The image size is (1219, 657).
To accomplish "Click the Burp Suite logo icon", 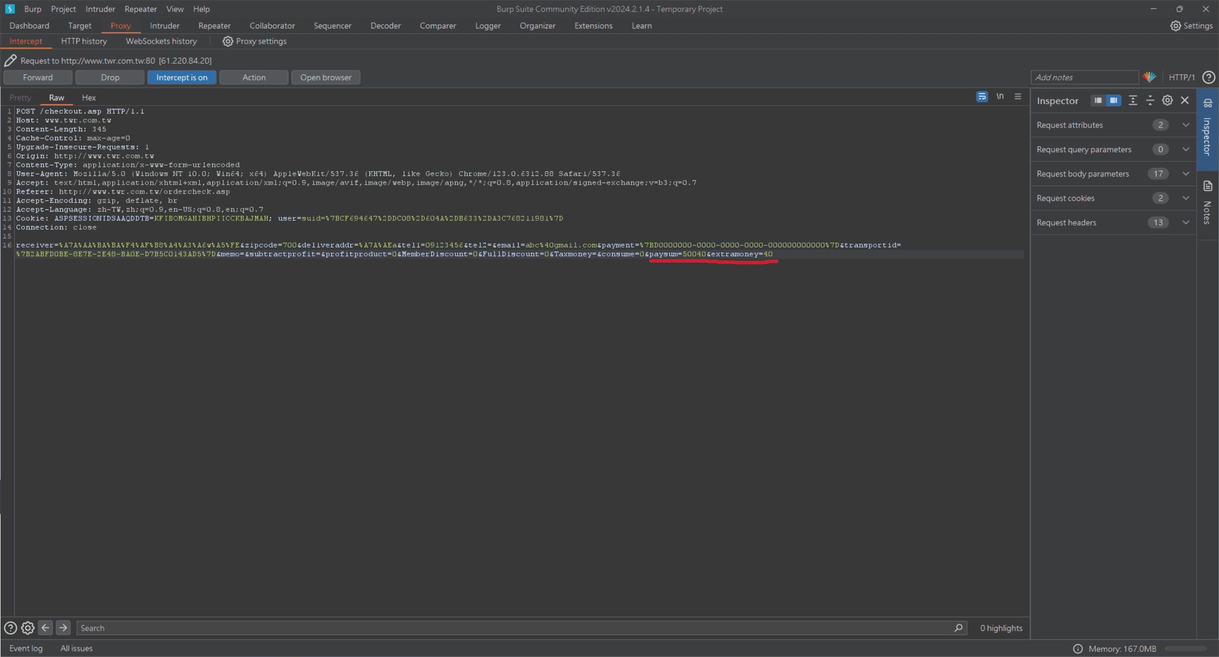I will [x=10, y=9].
